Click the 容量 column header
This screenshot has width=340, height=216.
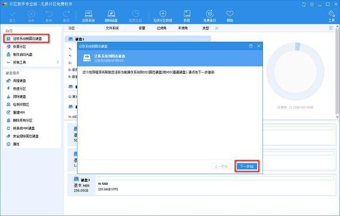142,28
